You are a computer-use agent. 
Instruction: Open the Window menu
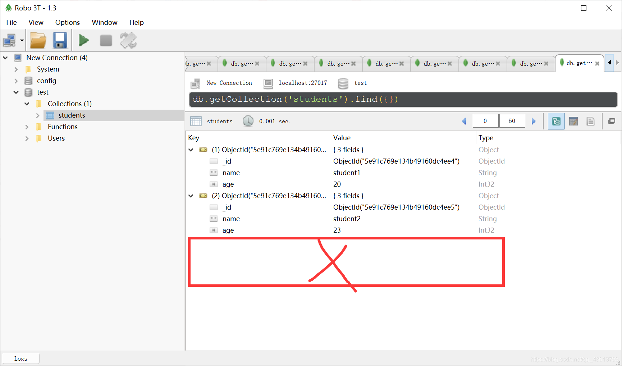click(105, 22)
